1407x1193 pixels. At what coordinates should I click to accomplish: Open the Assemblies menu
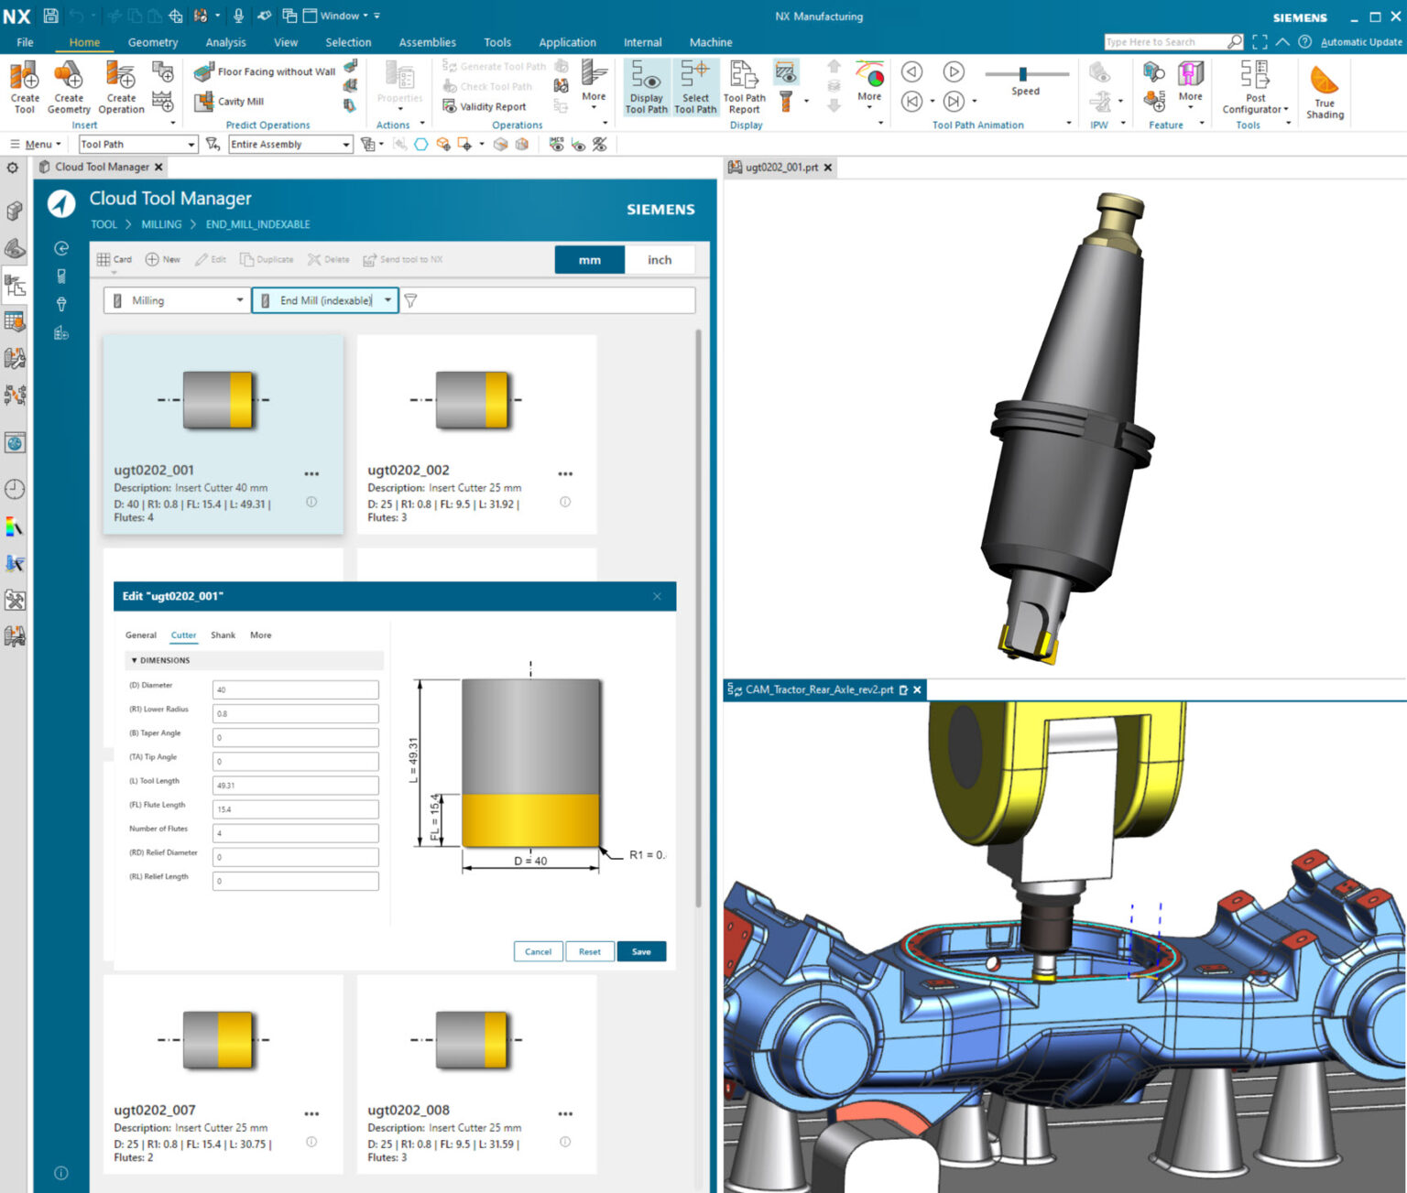coord(427,42)
